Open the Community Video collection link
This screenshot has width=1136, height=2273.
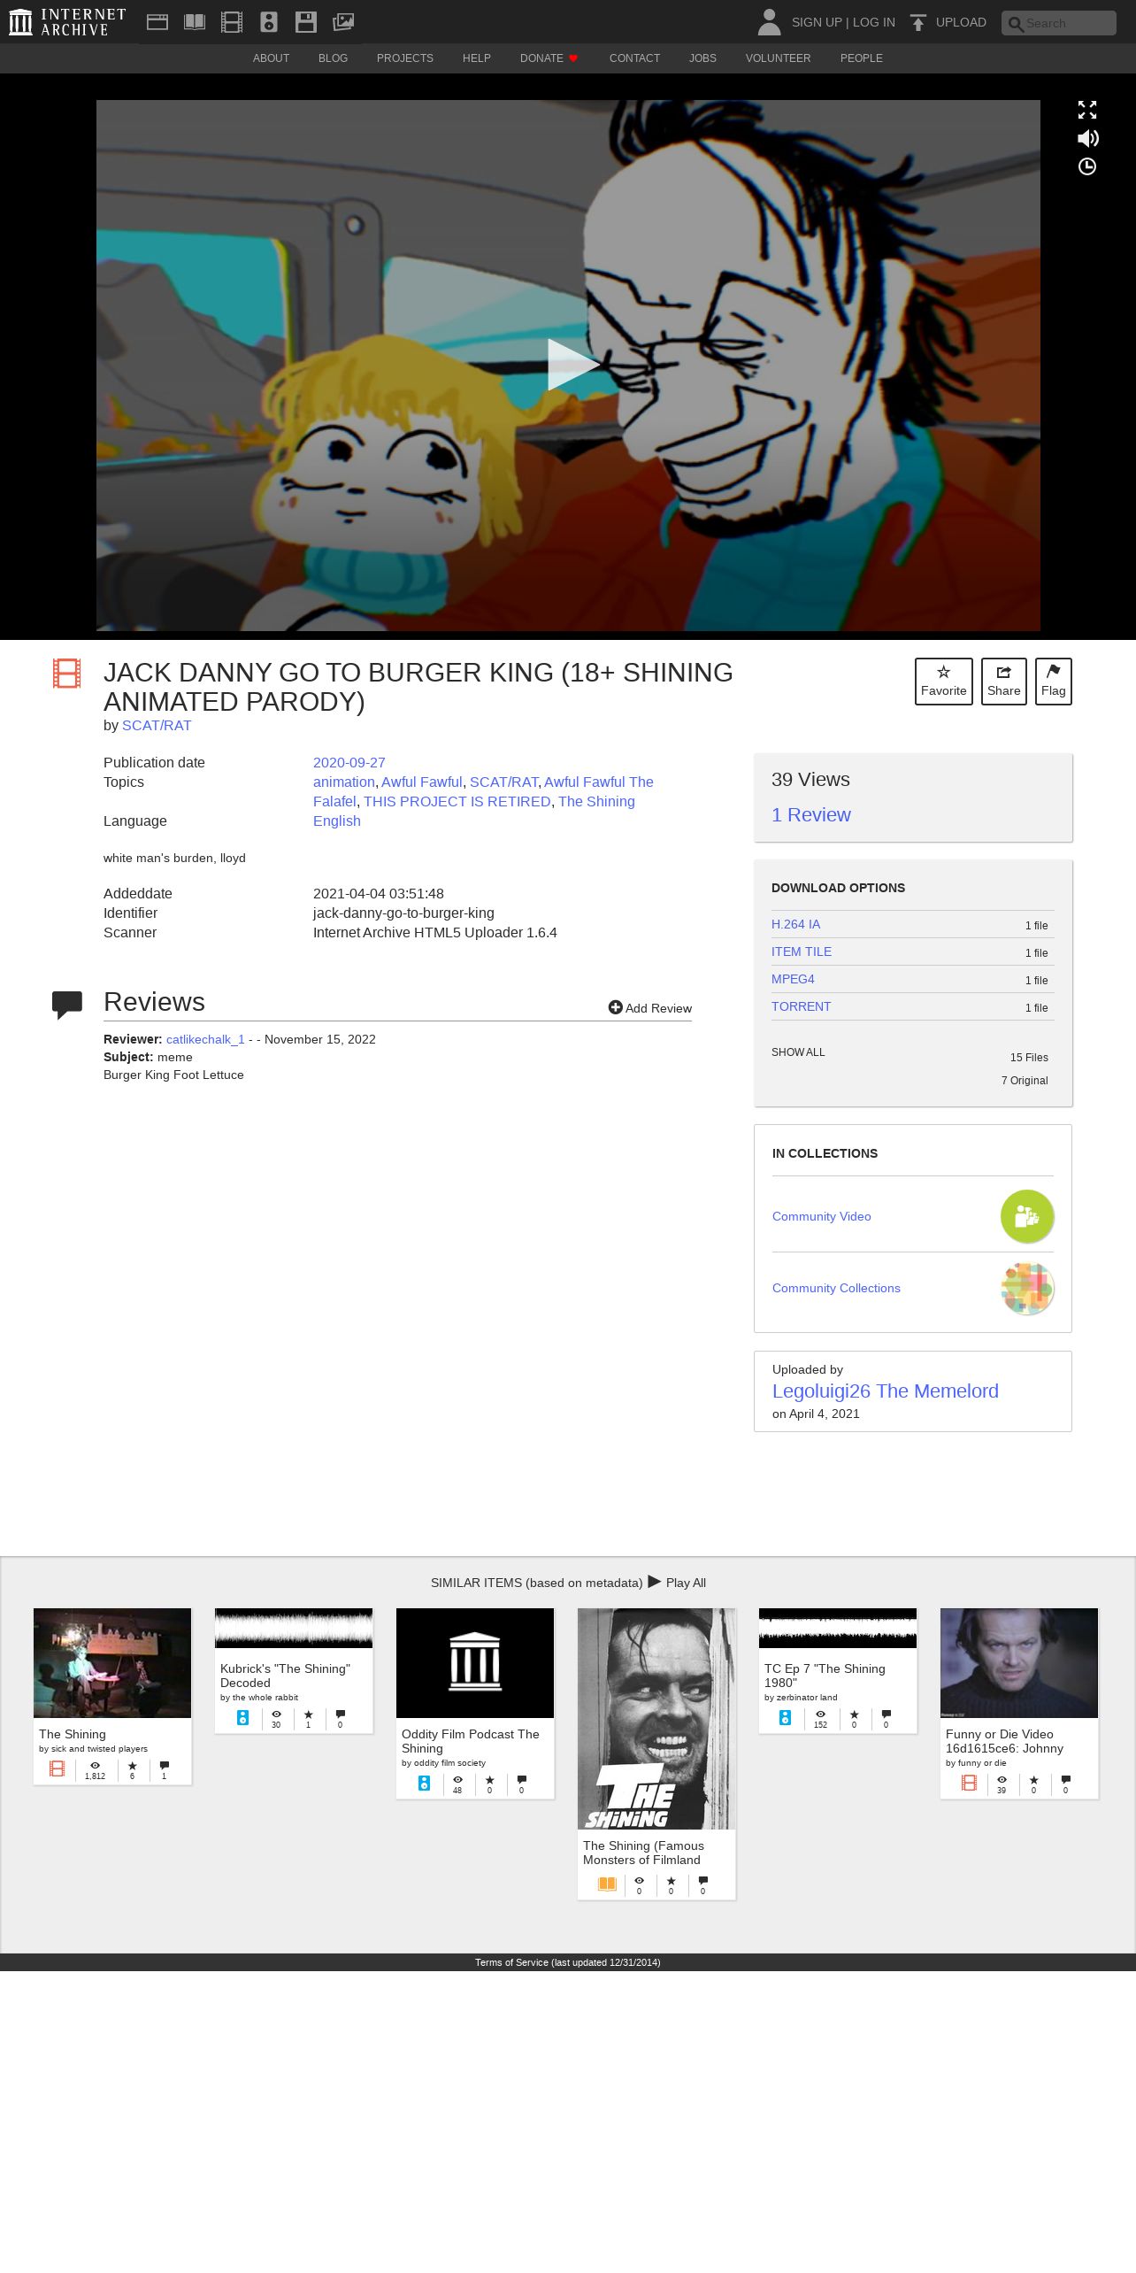point(822,1216)
